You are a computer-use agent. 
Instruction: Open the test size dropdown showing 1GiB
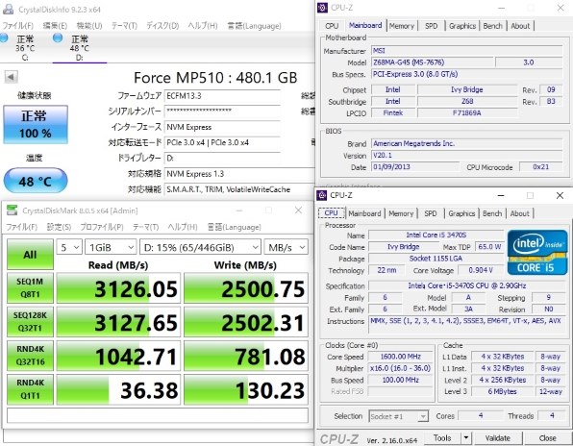tap(112, 247)
